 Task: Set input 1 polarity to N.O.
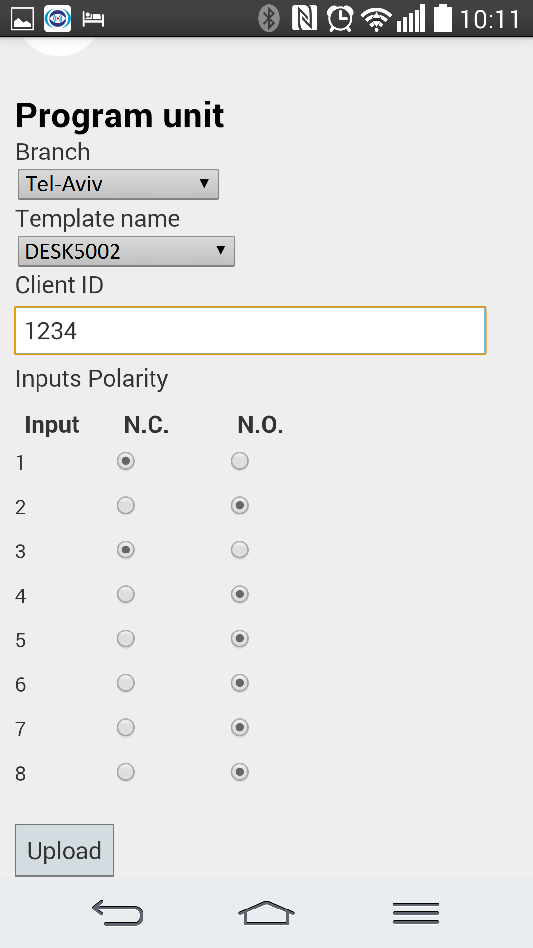(240, 461)
